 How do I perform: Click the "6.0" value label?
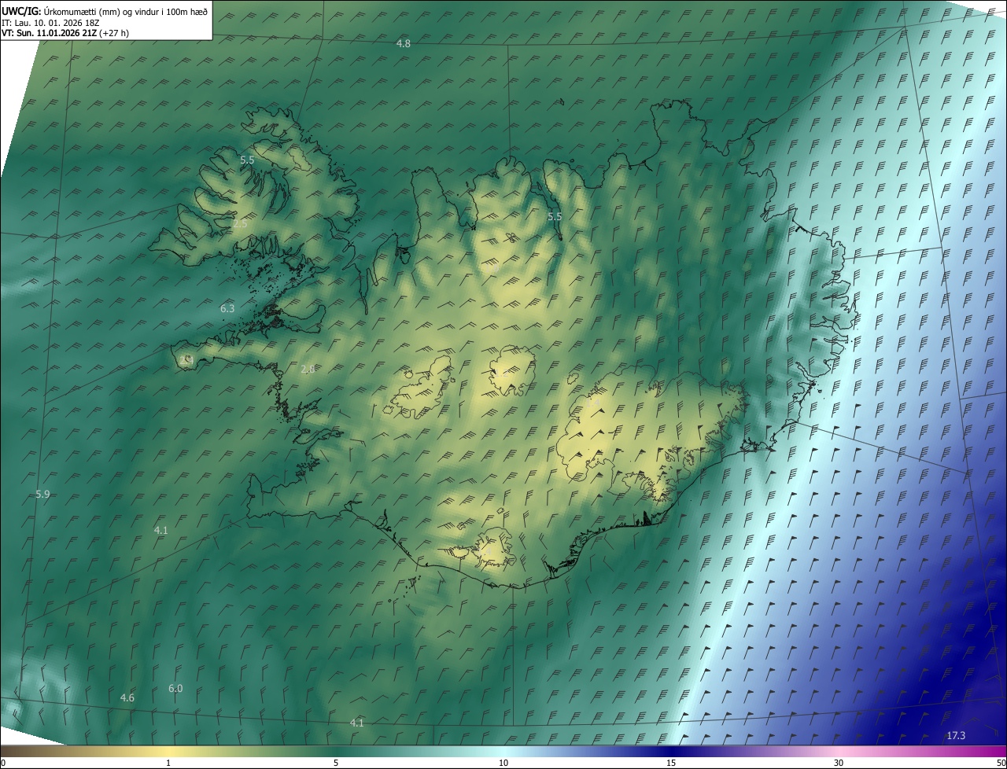pos(175,689)
